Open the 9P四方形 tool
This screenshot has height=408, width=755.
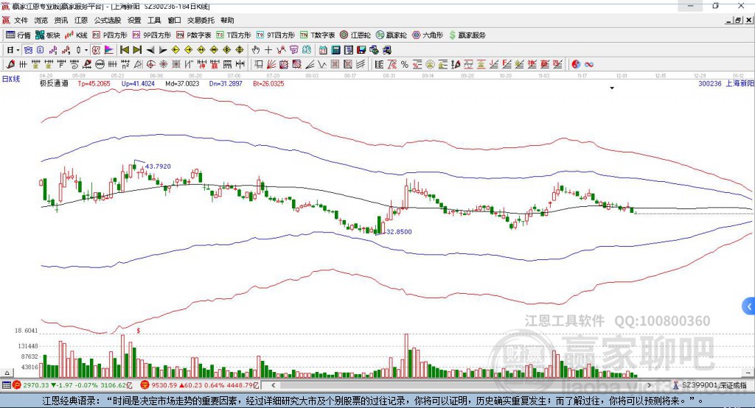click(x=152, y=35)
